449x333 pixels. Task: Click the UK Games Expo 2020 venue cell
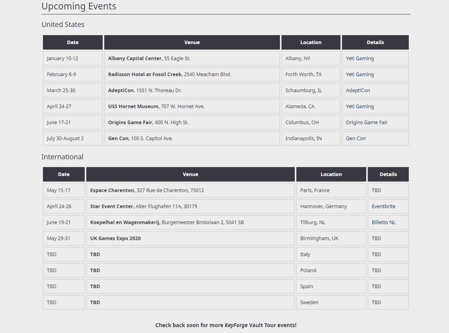[x=191, y=239]
